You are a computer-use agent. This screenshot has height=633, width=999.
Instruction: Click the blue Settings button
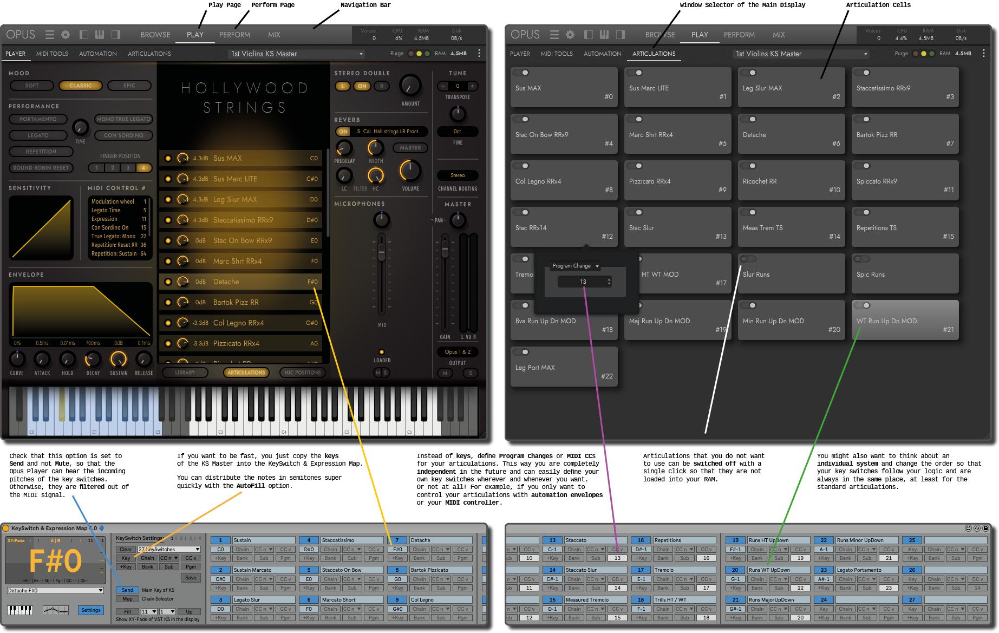[90, 610]
